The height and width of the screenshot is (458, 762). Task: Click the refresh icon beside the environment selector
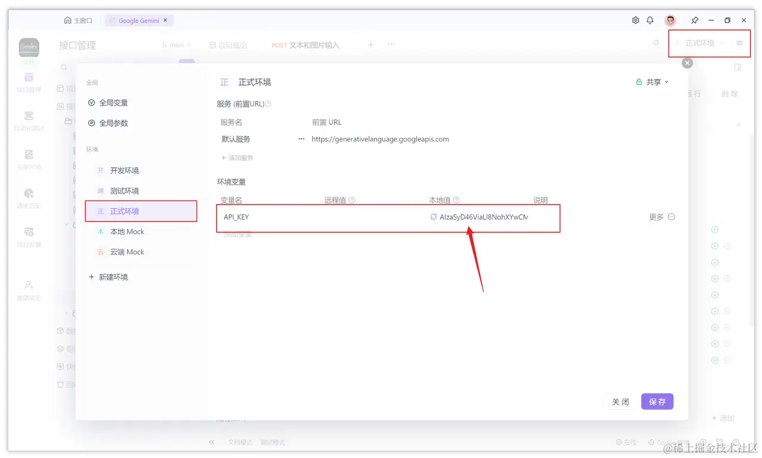[656, 43]
